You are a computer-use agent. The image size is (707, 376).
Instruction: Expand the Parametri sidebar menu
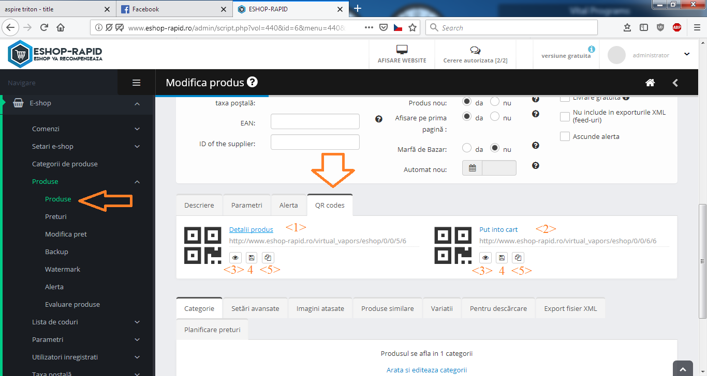[x=137, y=339]
